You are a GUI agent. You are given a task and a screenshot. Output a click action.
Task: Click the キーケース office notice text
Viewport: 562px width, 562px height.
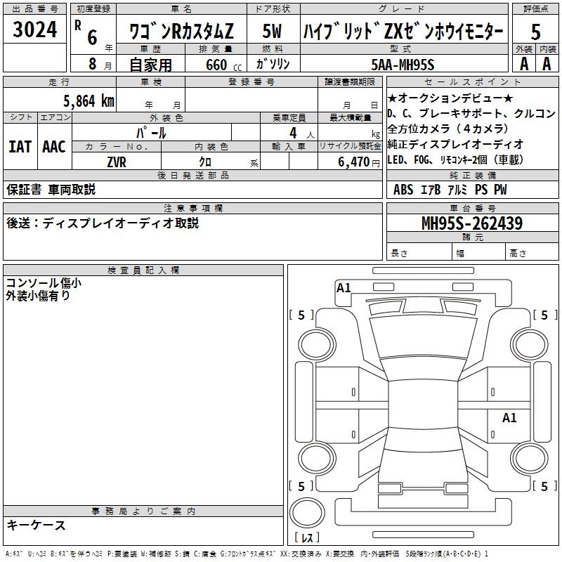(x=37, y=525)
